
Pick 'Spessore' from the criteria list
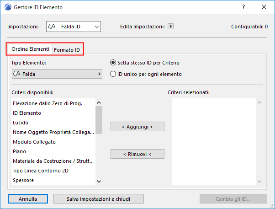tap(23, 180)
